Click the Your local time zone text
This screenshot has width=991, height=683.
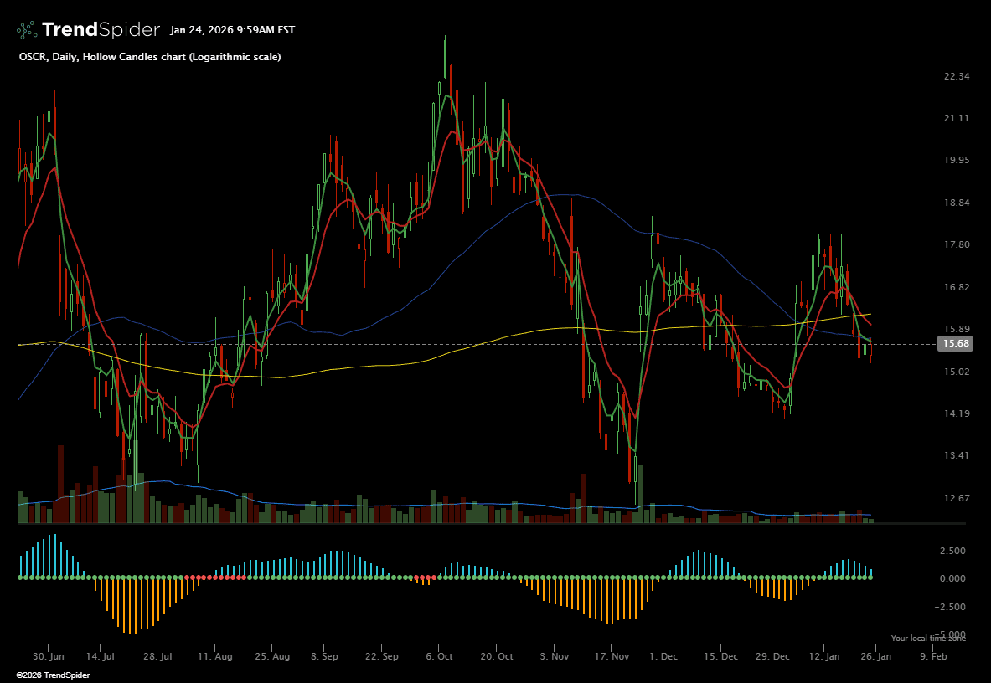click(x=928, y=639)
